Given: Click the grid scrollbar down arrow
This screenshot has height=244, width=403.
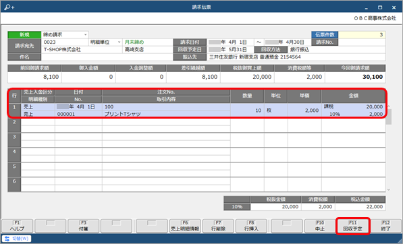Looking at the screenshot, I should tap(389, 189).
